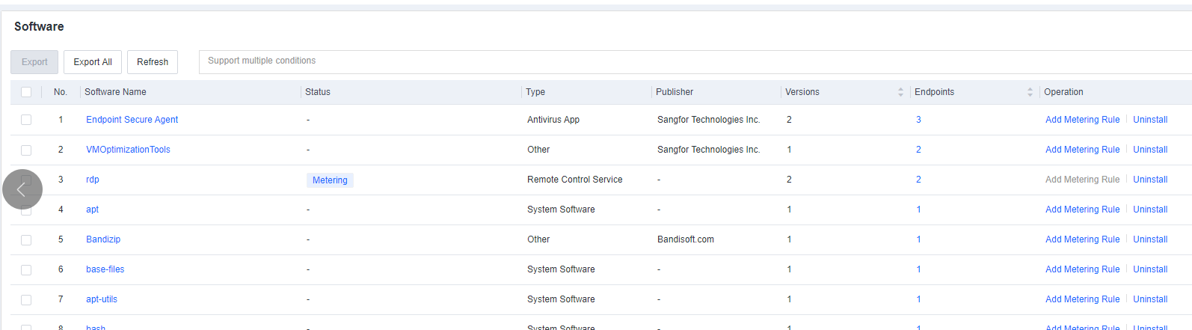Add Metering Rule for apt-utils
Image resolution: width=1192 pixels, height=330 pixels.
[x=1082, y=299]
